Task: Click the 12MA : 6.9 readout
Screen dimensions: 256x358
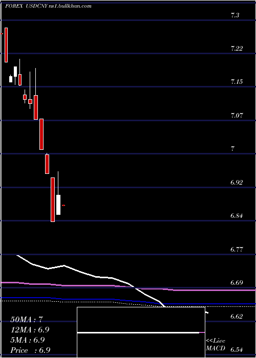Action: click(x=30, y=330)
